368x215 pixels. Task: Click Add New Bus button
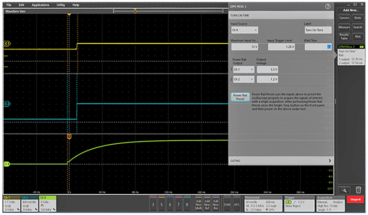pos(216,204)
